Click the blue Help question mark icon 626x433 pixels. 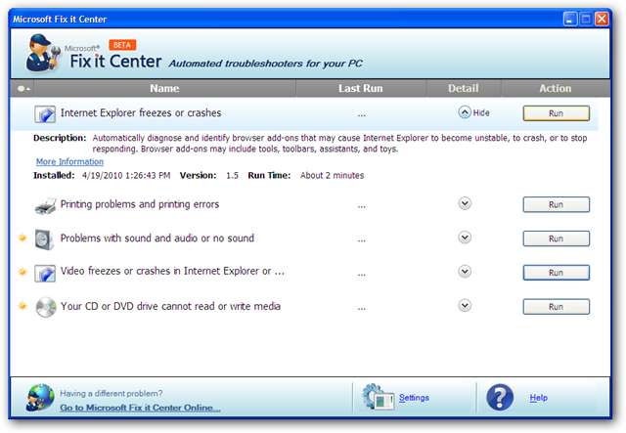click(500, 398)
